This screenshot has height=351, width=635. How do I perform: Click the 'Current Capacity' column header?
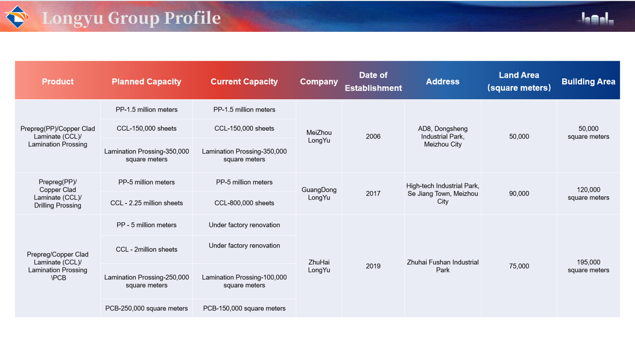tap(244, 81)
